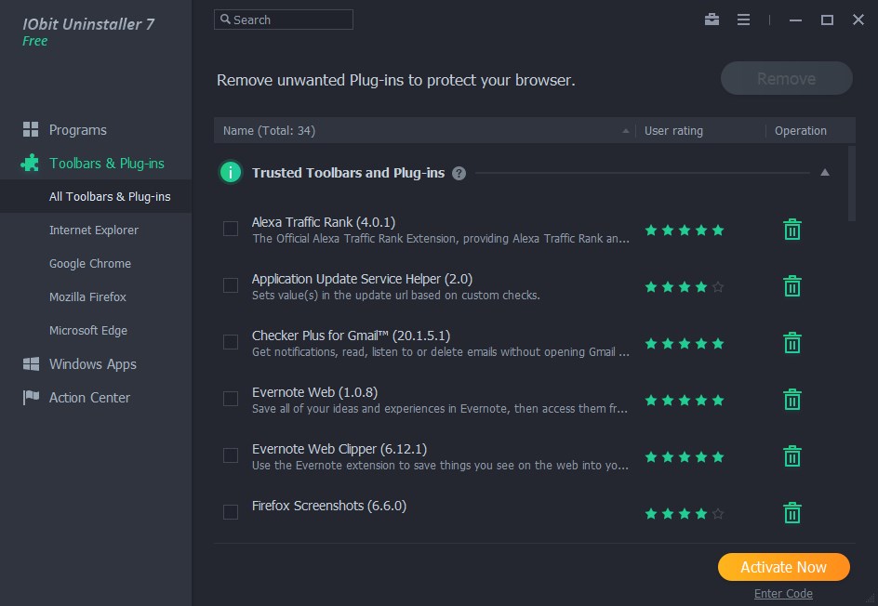Screen dimensions: 878x606
Task: Click the Alexa Traffic Rank description text
Action: (441, 238)
